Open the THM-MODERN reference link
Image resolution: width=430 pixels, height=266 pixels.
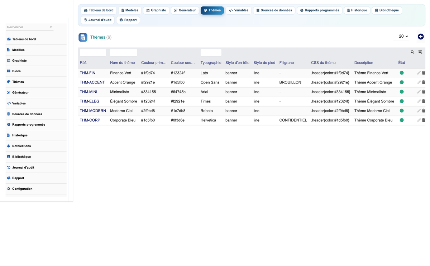click(x=93, y=111)
